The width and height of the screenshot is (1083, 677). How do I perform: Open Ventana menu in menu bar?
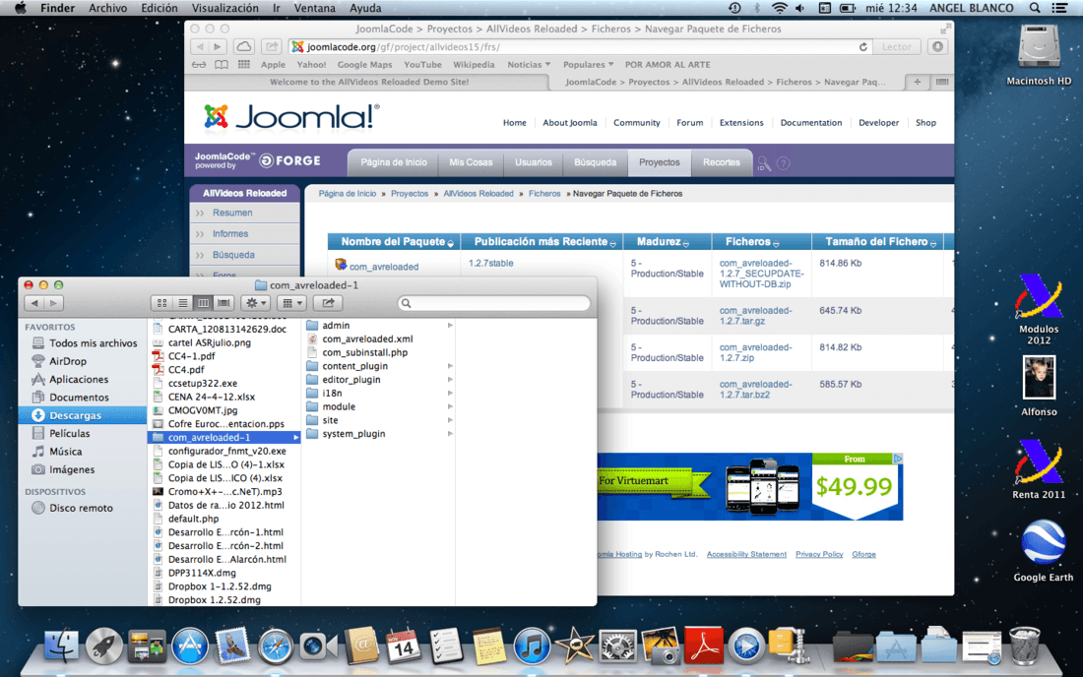pos(314,8)
